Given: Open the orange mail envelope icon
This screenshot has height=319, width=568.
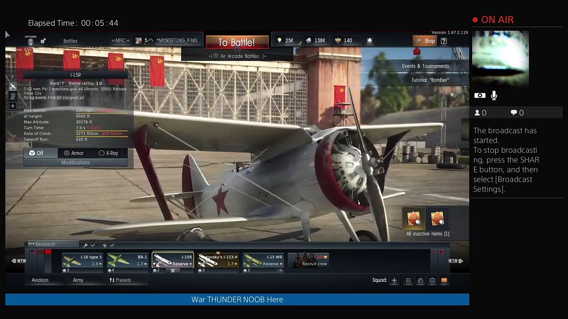Looking at the screenshot, I should [444, 280].
